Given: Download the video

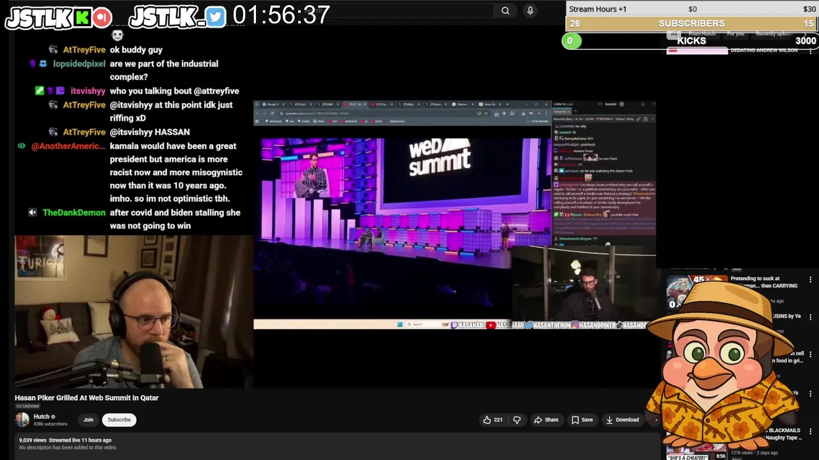Looking at the screenshot, I should click(x=623, y=420).
